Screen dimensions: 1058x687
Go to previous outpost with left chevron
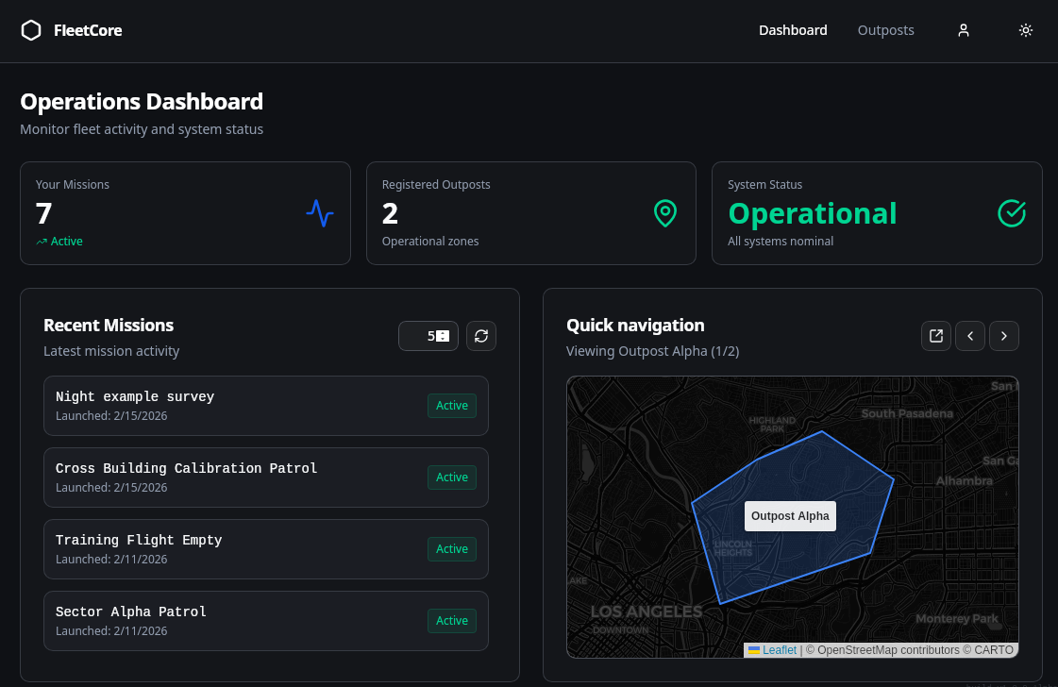point(970,336)
